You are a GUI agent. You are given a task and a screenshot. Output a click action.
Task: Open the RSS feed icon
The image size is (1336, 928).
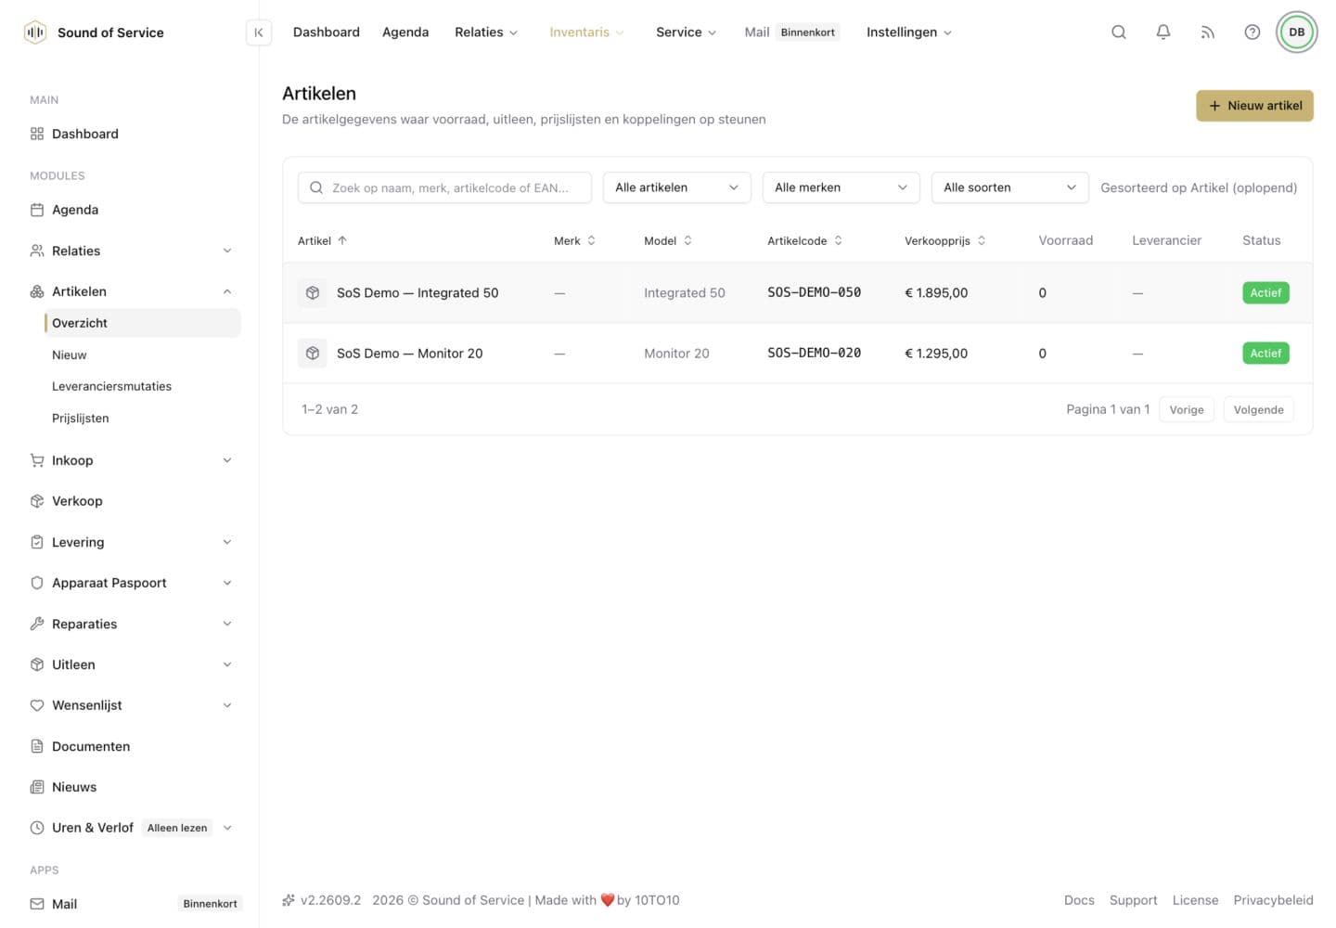point(1208,32)
